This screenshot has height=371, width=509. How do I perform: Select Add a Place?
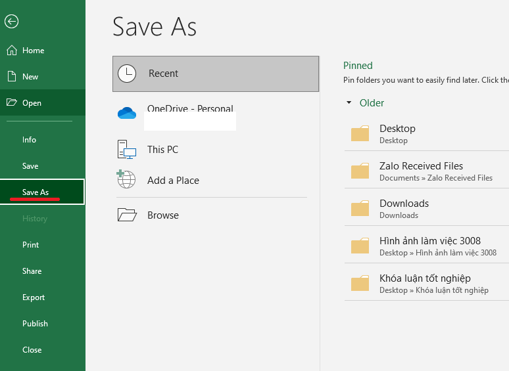[x=216, y=180]
